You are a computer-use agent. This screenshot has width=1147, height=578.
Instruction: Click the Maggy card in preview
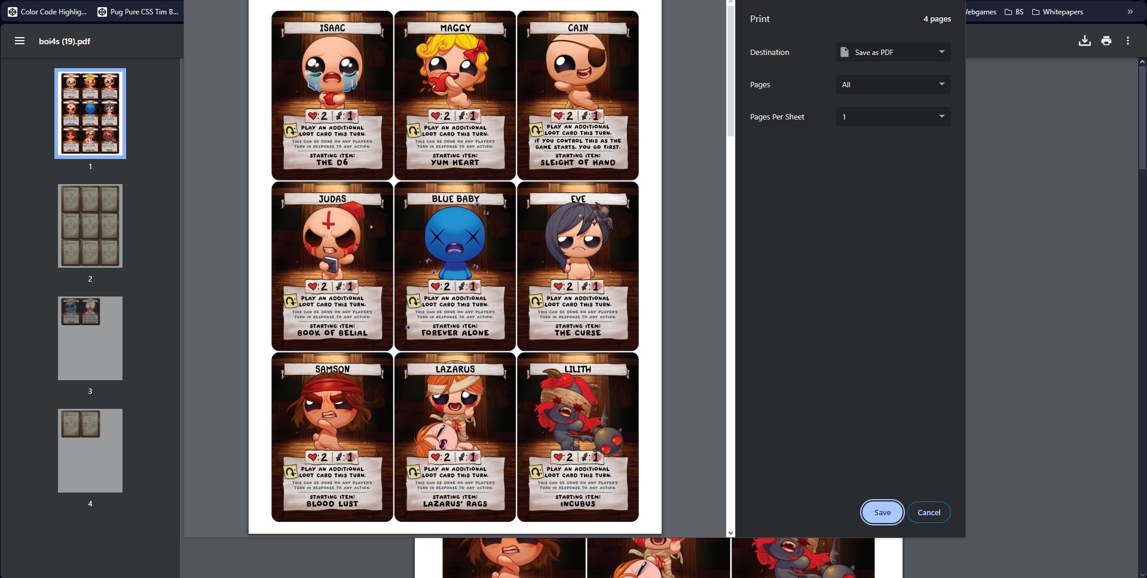(x=455, y=95)
